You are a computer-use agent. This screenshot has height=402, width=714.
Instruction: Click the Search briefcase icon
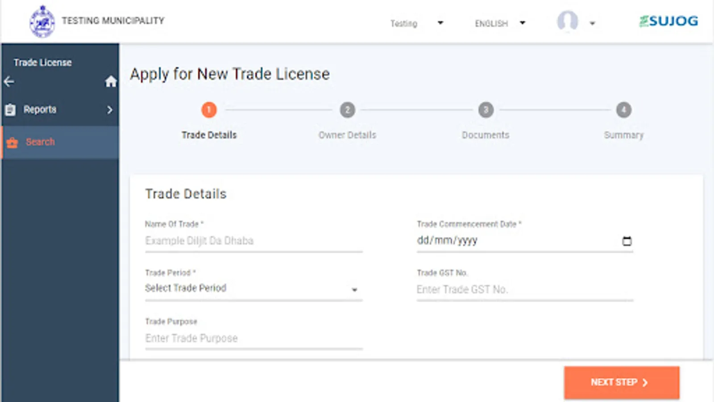pyautogui.click(x=12, y=142)
